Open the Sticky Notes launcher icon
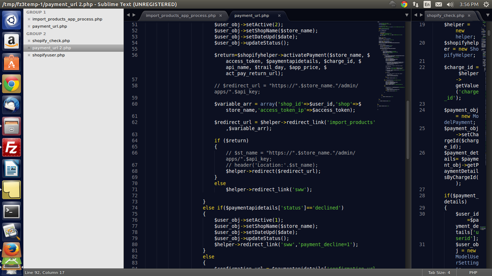492x276 pixels. pyautogui.click(x=12, y=190)
